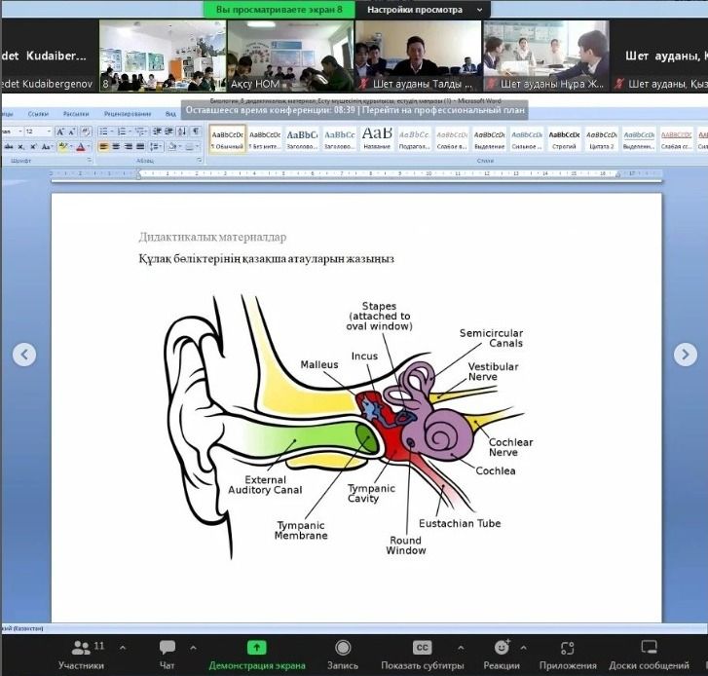Open the Участники participants panel
This screenshot has height=676, width=708.
coord(82,653)
